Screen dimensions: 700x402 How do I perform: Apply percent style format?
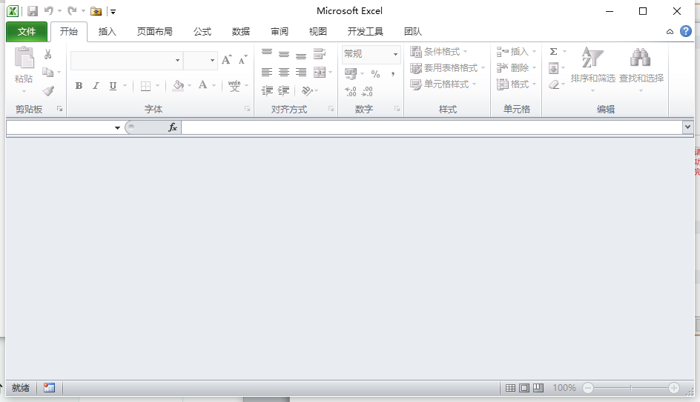tap(375, 74)
